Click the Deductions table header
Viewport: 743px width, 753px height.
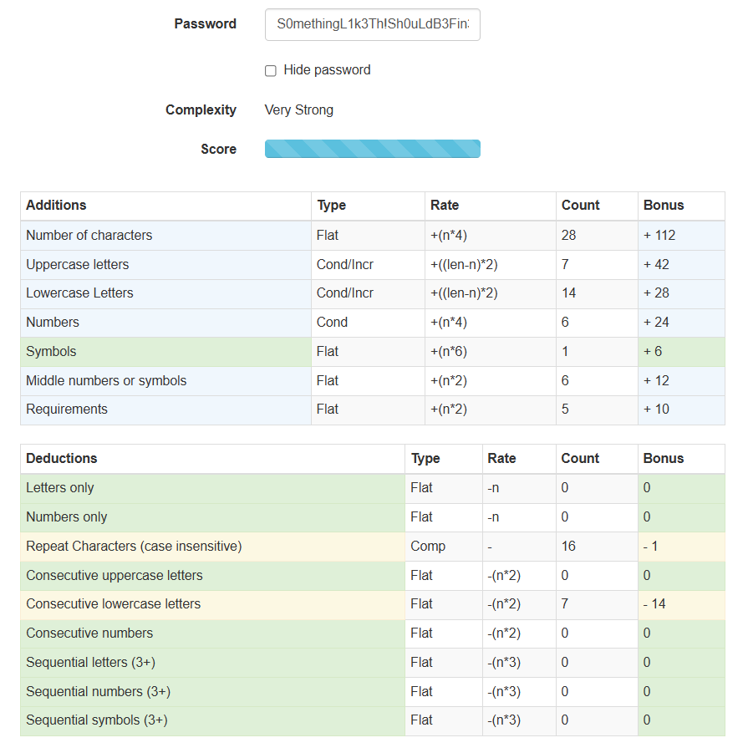point(62,459)
